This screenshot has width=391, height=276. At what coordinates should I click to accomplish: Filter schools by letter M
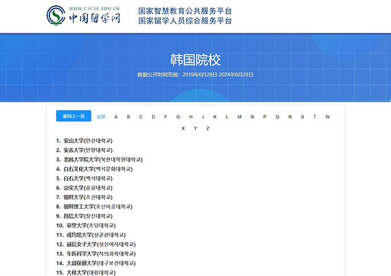pyautogui.click(x=239, y=117)
